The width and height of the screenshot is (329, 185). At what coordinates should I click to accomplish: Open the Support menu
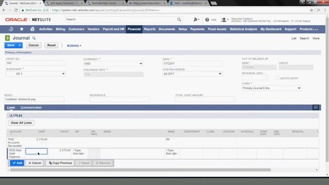pyautogui.click(x=290, y=29)
